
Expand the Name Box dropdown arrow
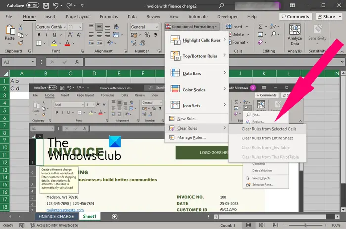click(33, 62)
